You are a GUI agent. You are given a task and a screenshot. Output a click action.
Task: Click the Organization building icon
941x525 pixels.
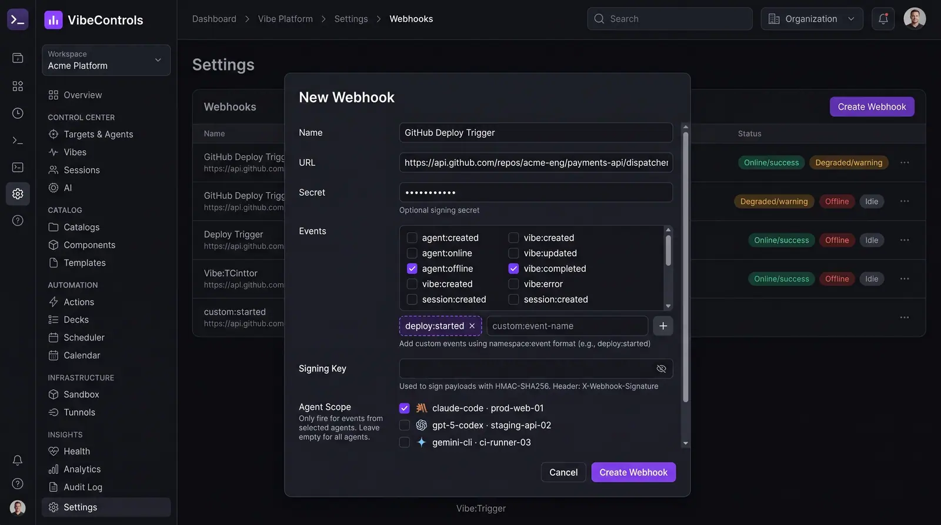pos(774,19)
